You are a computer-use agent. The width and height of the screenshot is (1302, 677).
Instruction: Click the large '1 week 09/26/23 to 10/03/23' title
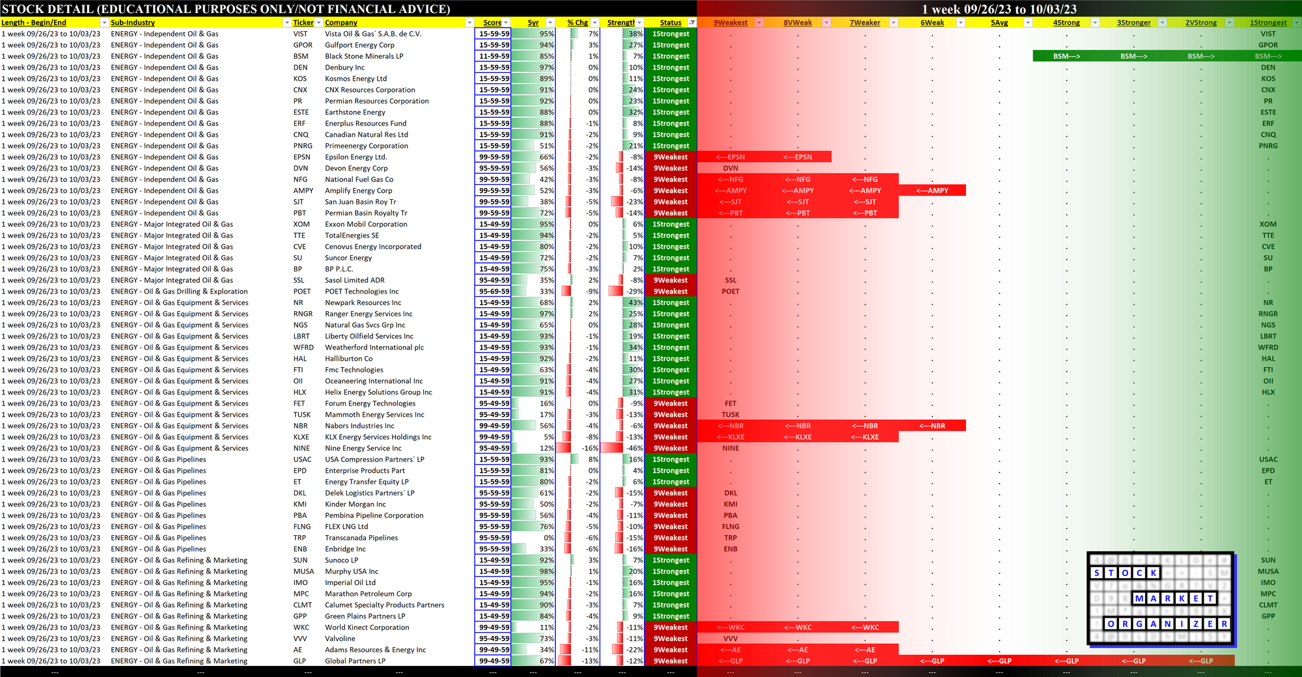point(999,9)
